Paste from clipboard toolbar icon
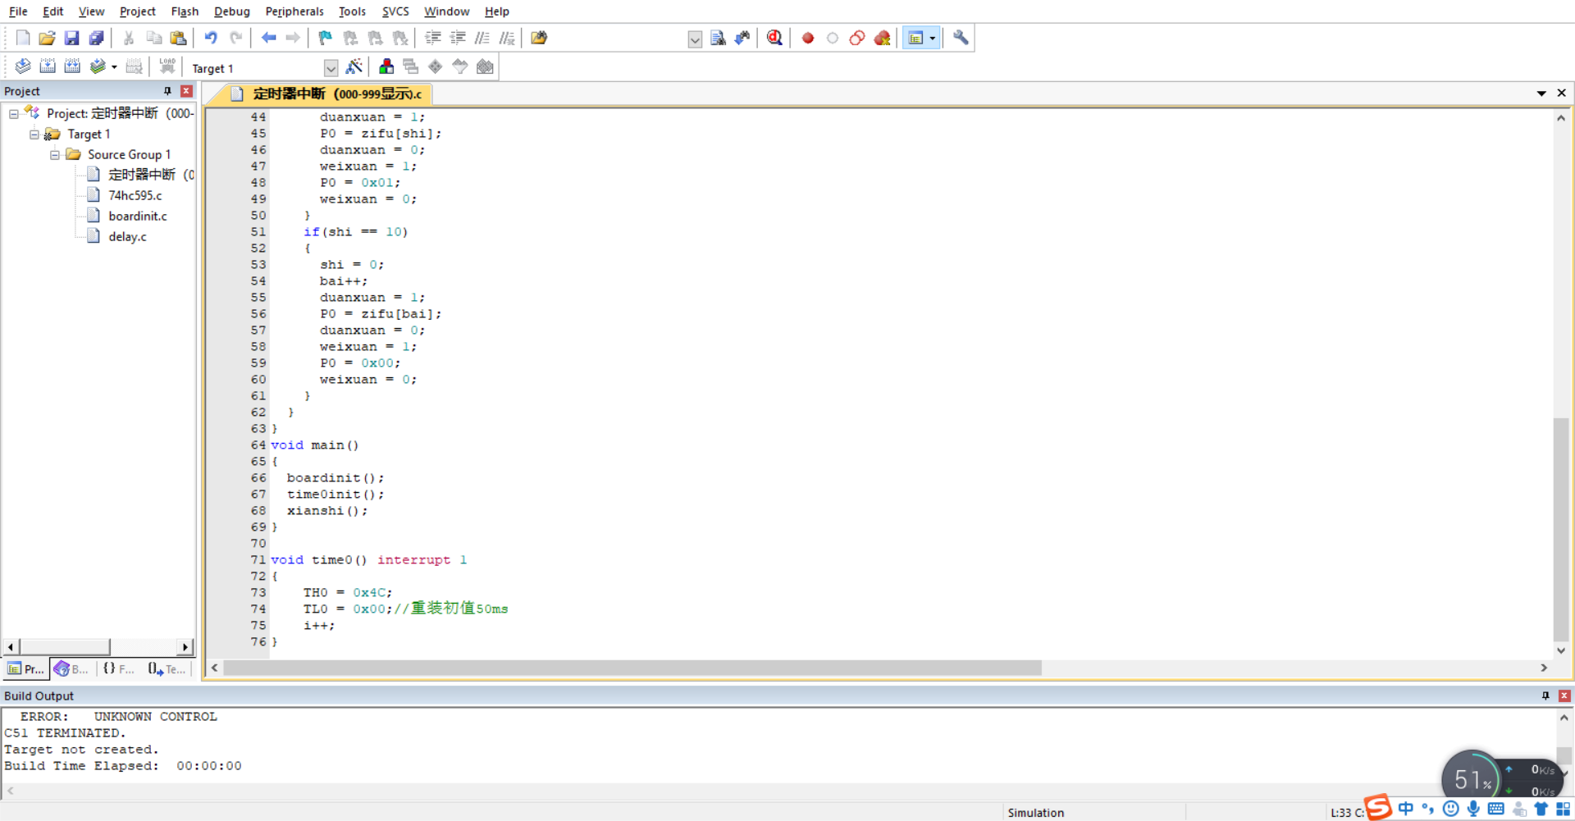 tap(178, 38)
